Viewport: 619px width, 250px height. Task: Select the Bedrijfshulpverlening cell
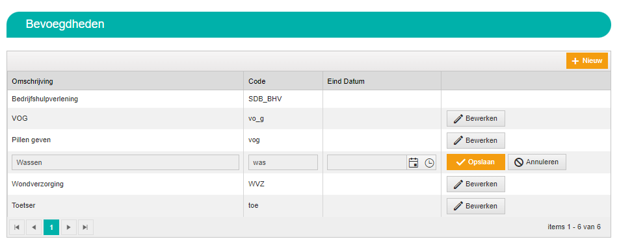(125, 99)
